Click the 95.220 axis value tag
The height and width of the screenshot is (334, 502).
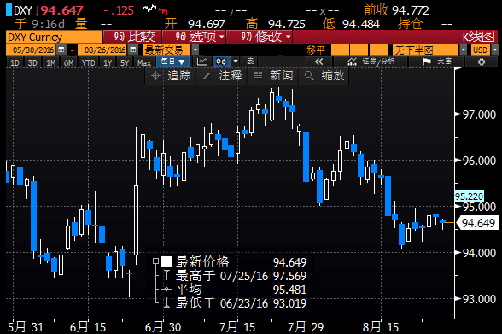click(469, 196)
